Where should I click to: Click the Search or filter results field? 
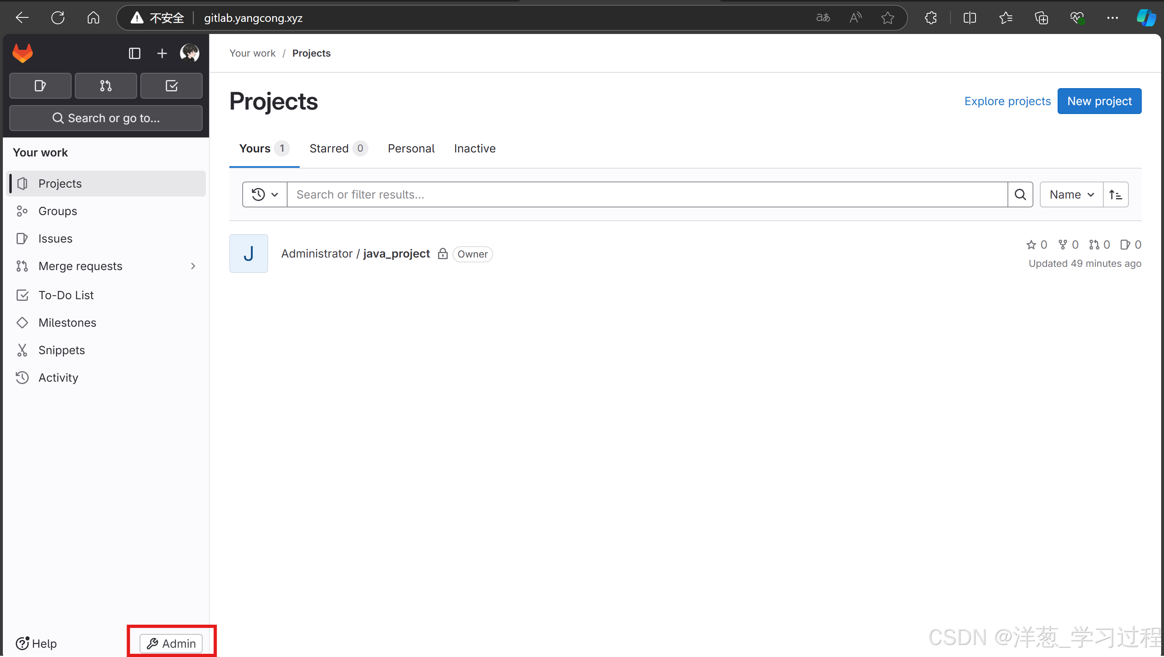[x=646, y=194]
